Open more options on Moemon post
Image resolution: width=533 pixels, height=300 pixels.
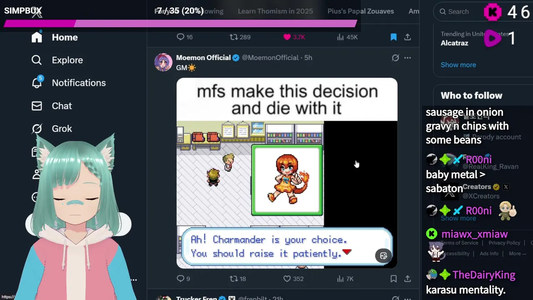[408, 58]
